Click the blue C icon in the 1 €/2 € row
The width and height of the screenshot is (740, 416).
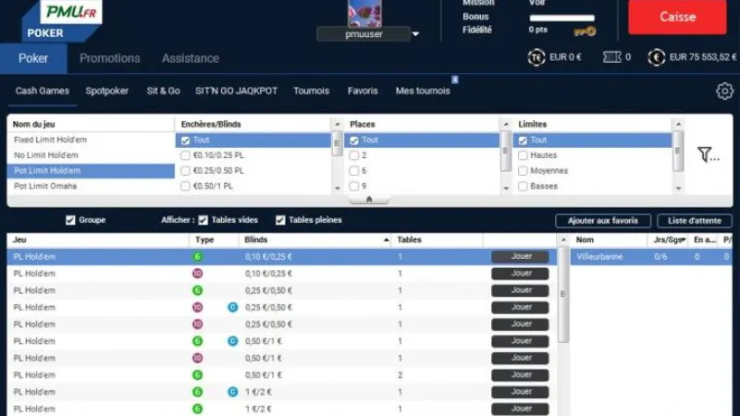(233, 392)
